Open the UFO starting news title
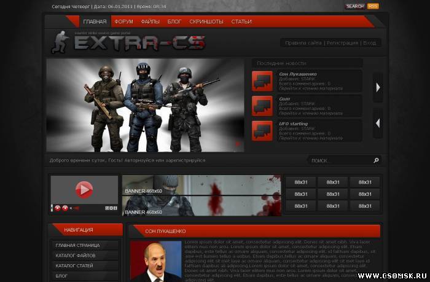The height and width of the screenshot is (282, 430). tap(294, 123)
